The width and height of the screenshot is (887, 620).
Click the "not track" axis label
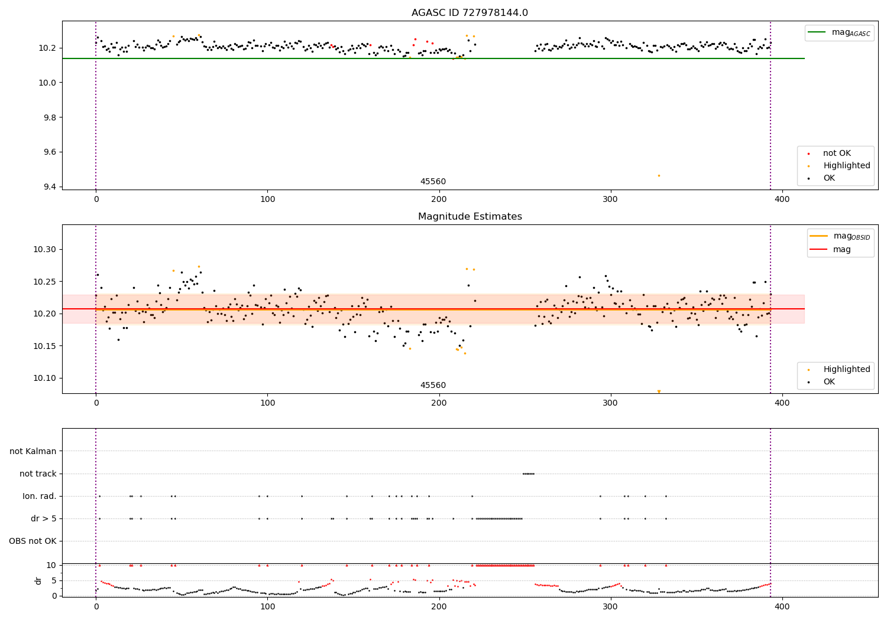[38, 474]
